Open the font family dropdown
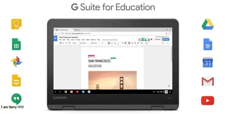Screen dimensions: 226x114 click(x=95, y=43)
